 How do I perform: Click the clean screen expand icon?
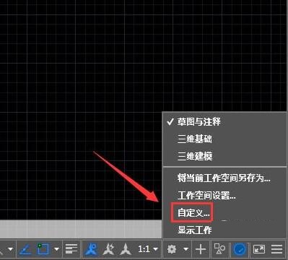pos(259,249)
